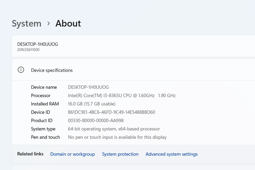Image resolution: width=255 pixels, height=170 pixels.
Task: Click the About page heading
Action: coord(68,23)
